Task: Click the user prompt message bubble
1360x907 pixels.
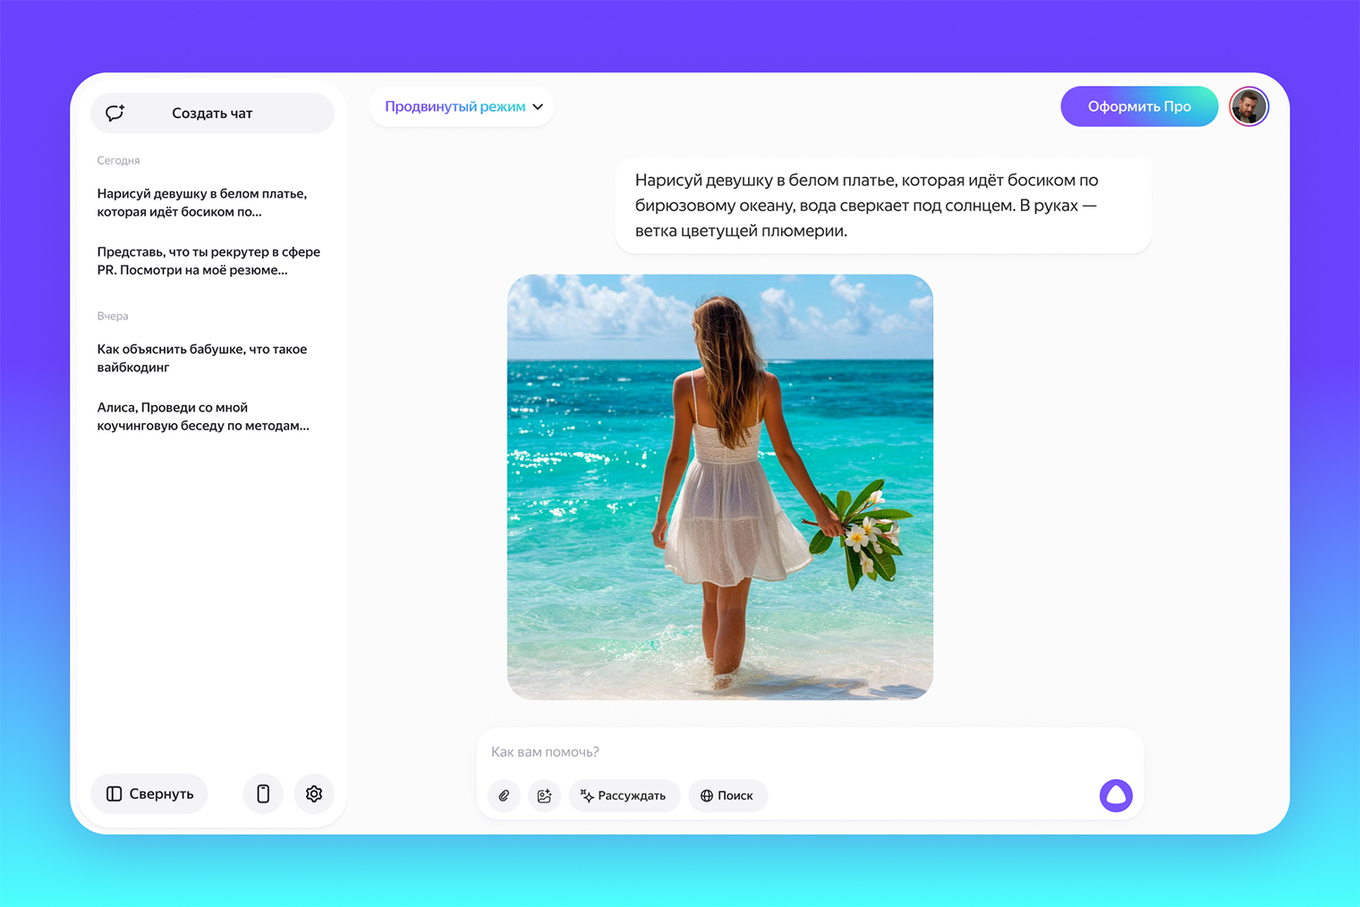Action: [x=883, y=206]
